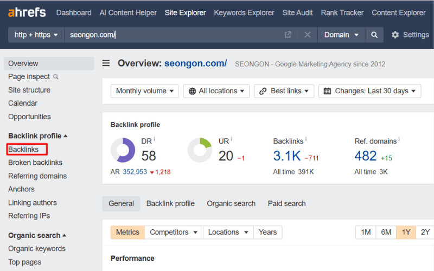Open Anchors report
Image resolution: width=434 pixels, height=271 pixels.
21,189
